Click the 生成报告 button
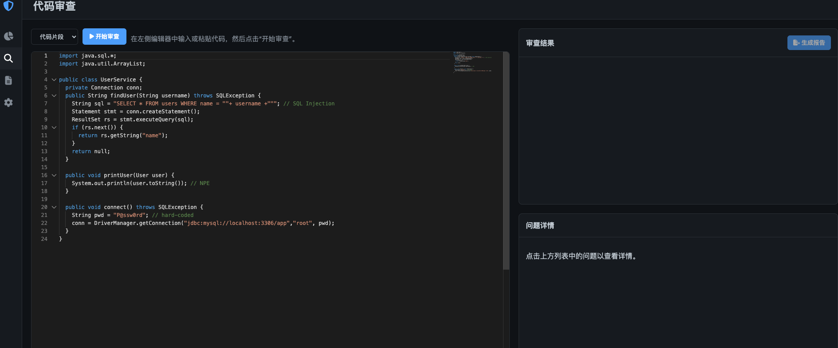Image resolution: width=838 pixels, height=348 pixels. (809, 43)
